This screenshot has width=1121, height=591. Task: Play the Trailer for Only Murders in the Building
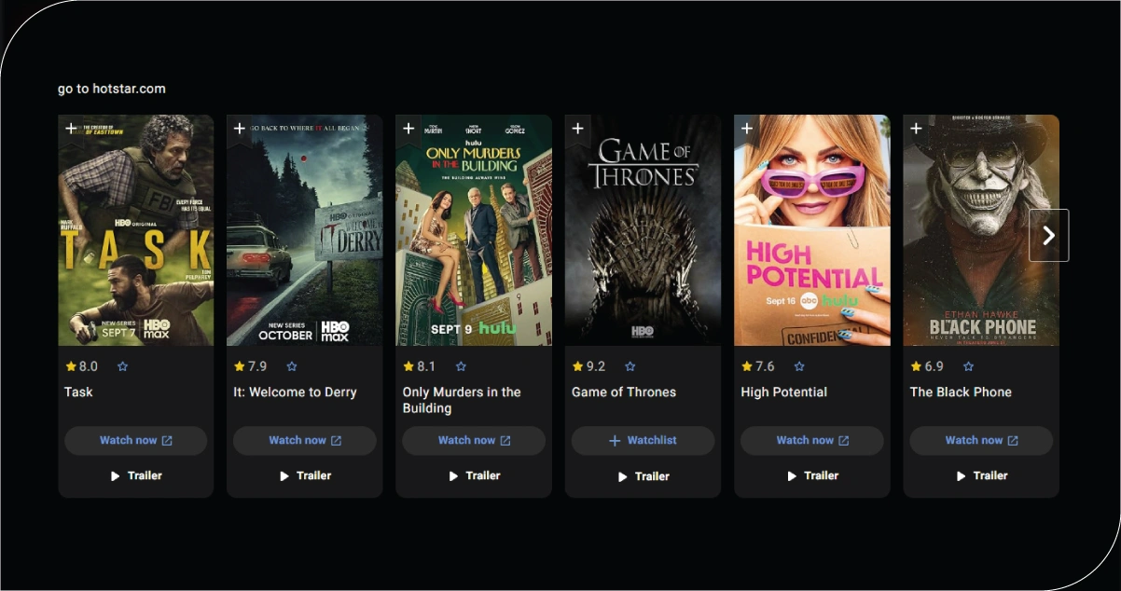coord(474,475)
